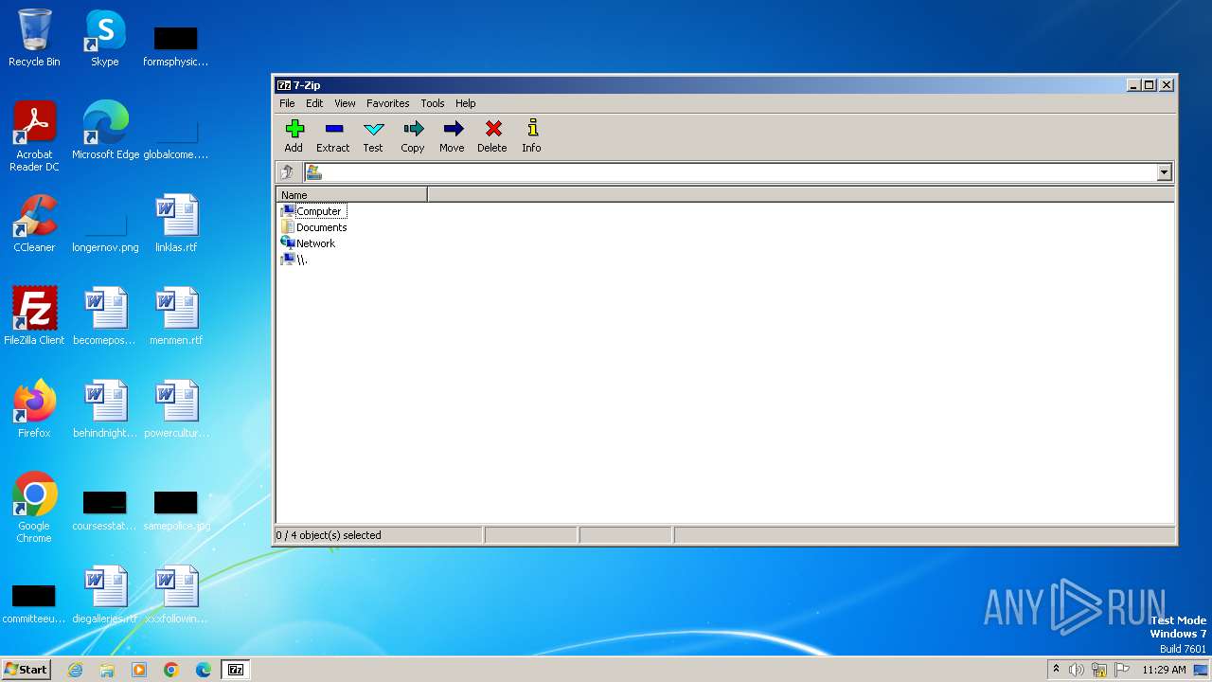Sort list by the Name column header
1212x682 pixels.
click(351, 195)
